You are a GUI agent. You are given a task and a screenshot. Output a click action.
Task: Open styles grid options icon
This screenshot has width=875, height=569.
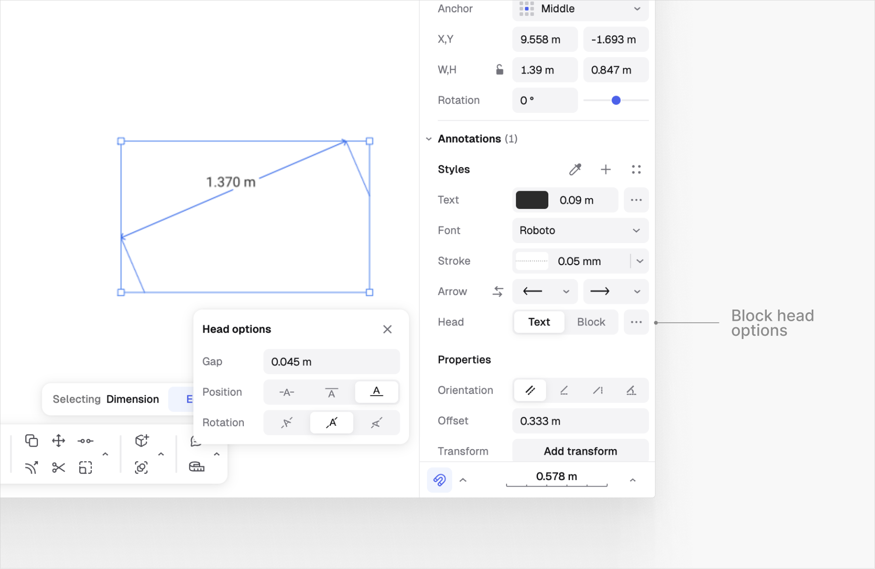(x=636, y=170)
